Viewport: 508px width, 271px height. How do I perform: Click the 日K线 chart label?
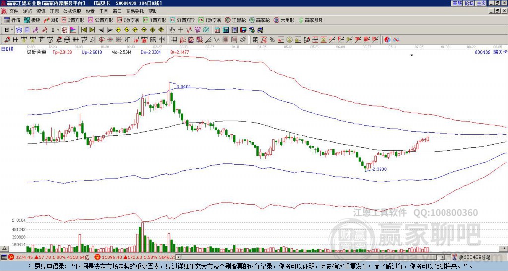(7, 49)
